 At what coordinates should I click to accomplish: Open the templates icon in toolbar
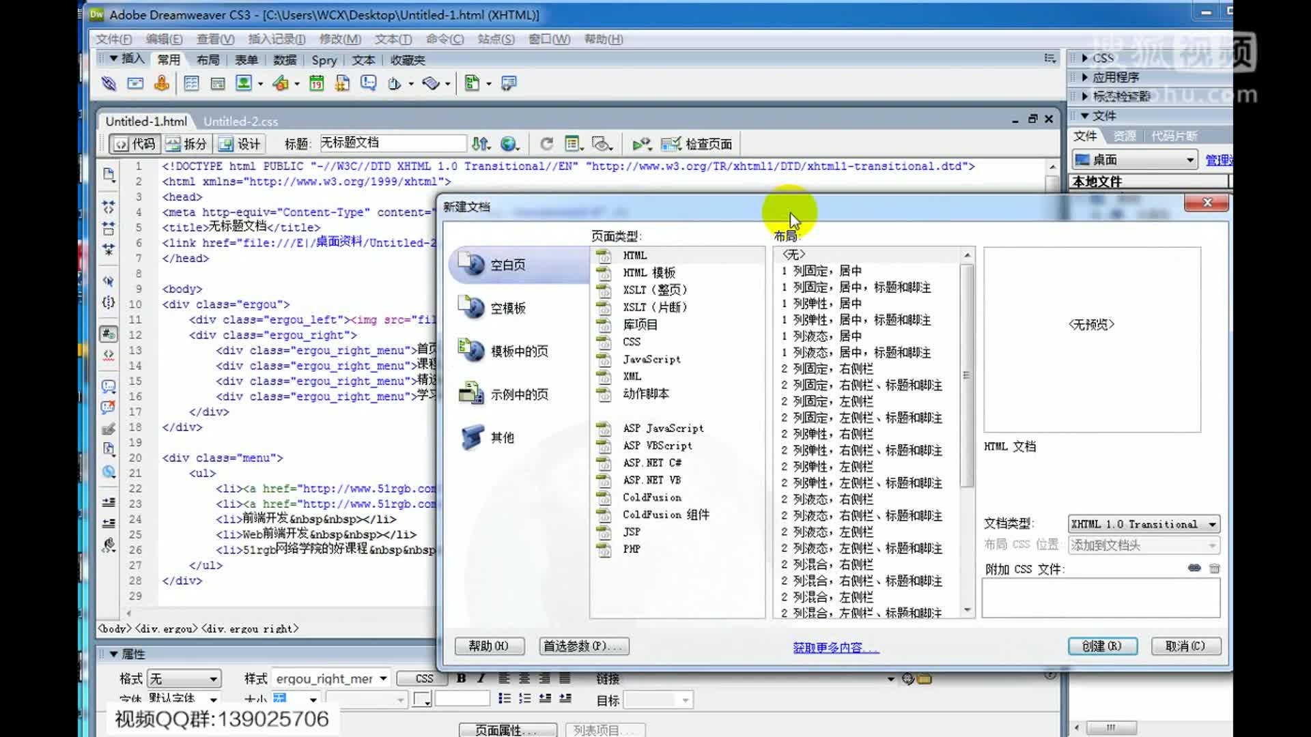pos(473,83)
